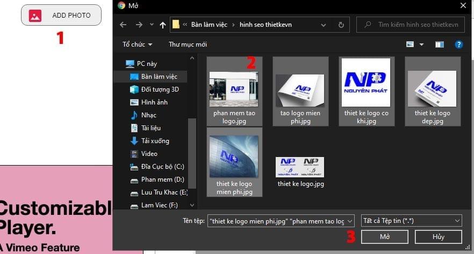This screenshot has width=474, height=254.
Task: Open 'Hình ảnh' in the sidebar
Action: tap(149, 102)
